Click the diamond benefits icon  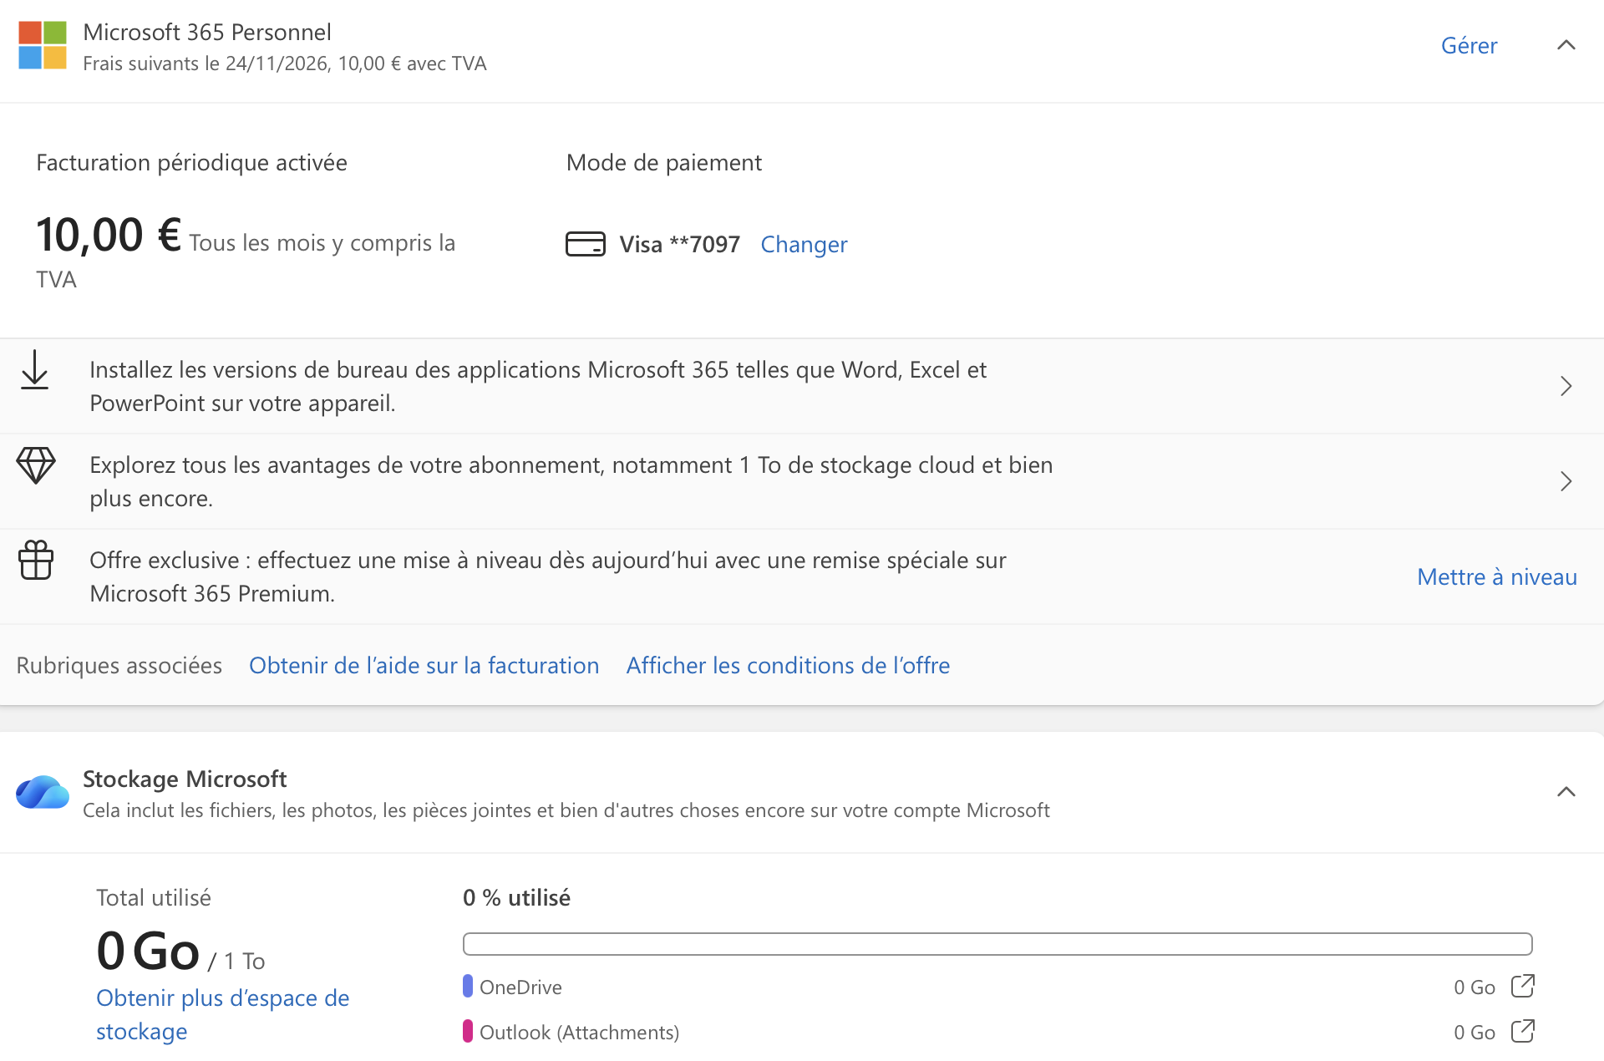[36, 465]
